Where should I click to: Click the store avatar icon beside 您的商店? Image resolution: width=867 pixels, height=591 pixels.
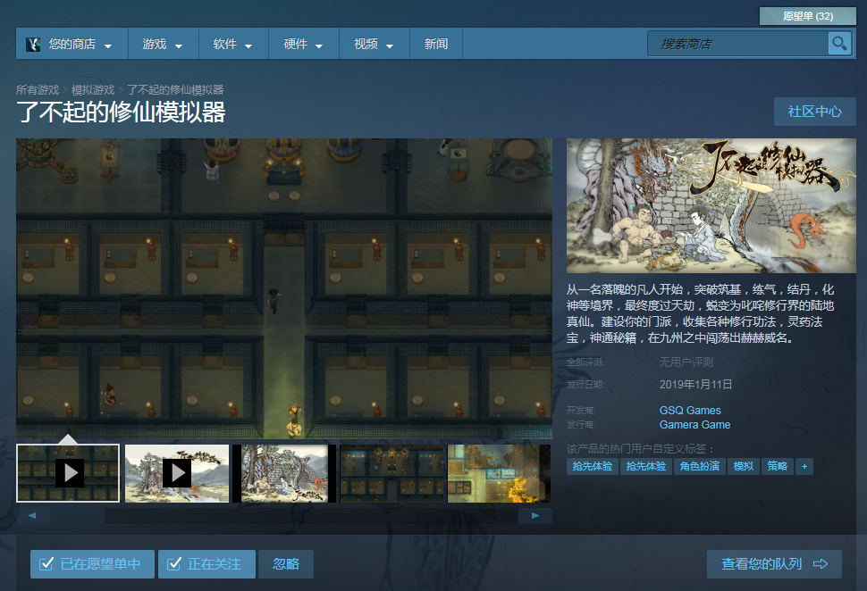click(x=33, y=44)
